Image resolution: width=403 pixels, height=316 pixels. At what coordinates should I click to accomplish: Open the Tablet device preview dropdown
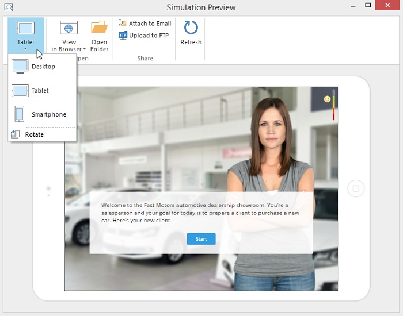coord(26,36)
